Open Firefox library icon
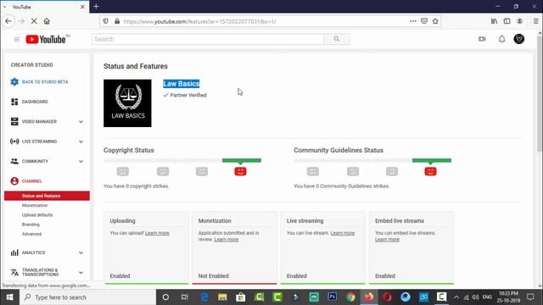Image resolution: width=543 pixels, height=305 pixels. tap(494, 21)
